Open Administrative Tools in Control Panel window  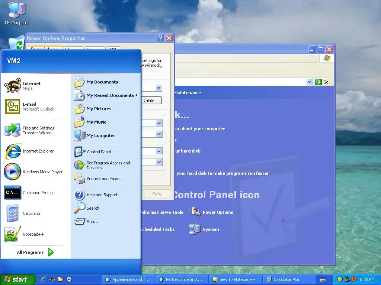(x=162, y=212)
